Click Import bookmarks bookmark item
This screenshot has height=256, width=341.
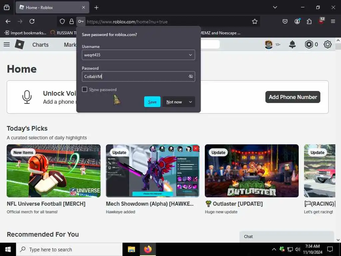25,33
